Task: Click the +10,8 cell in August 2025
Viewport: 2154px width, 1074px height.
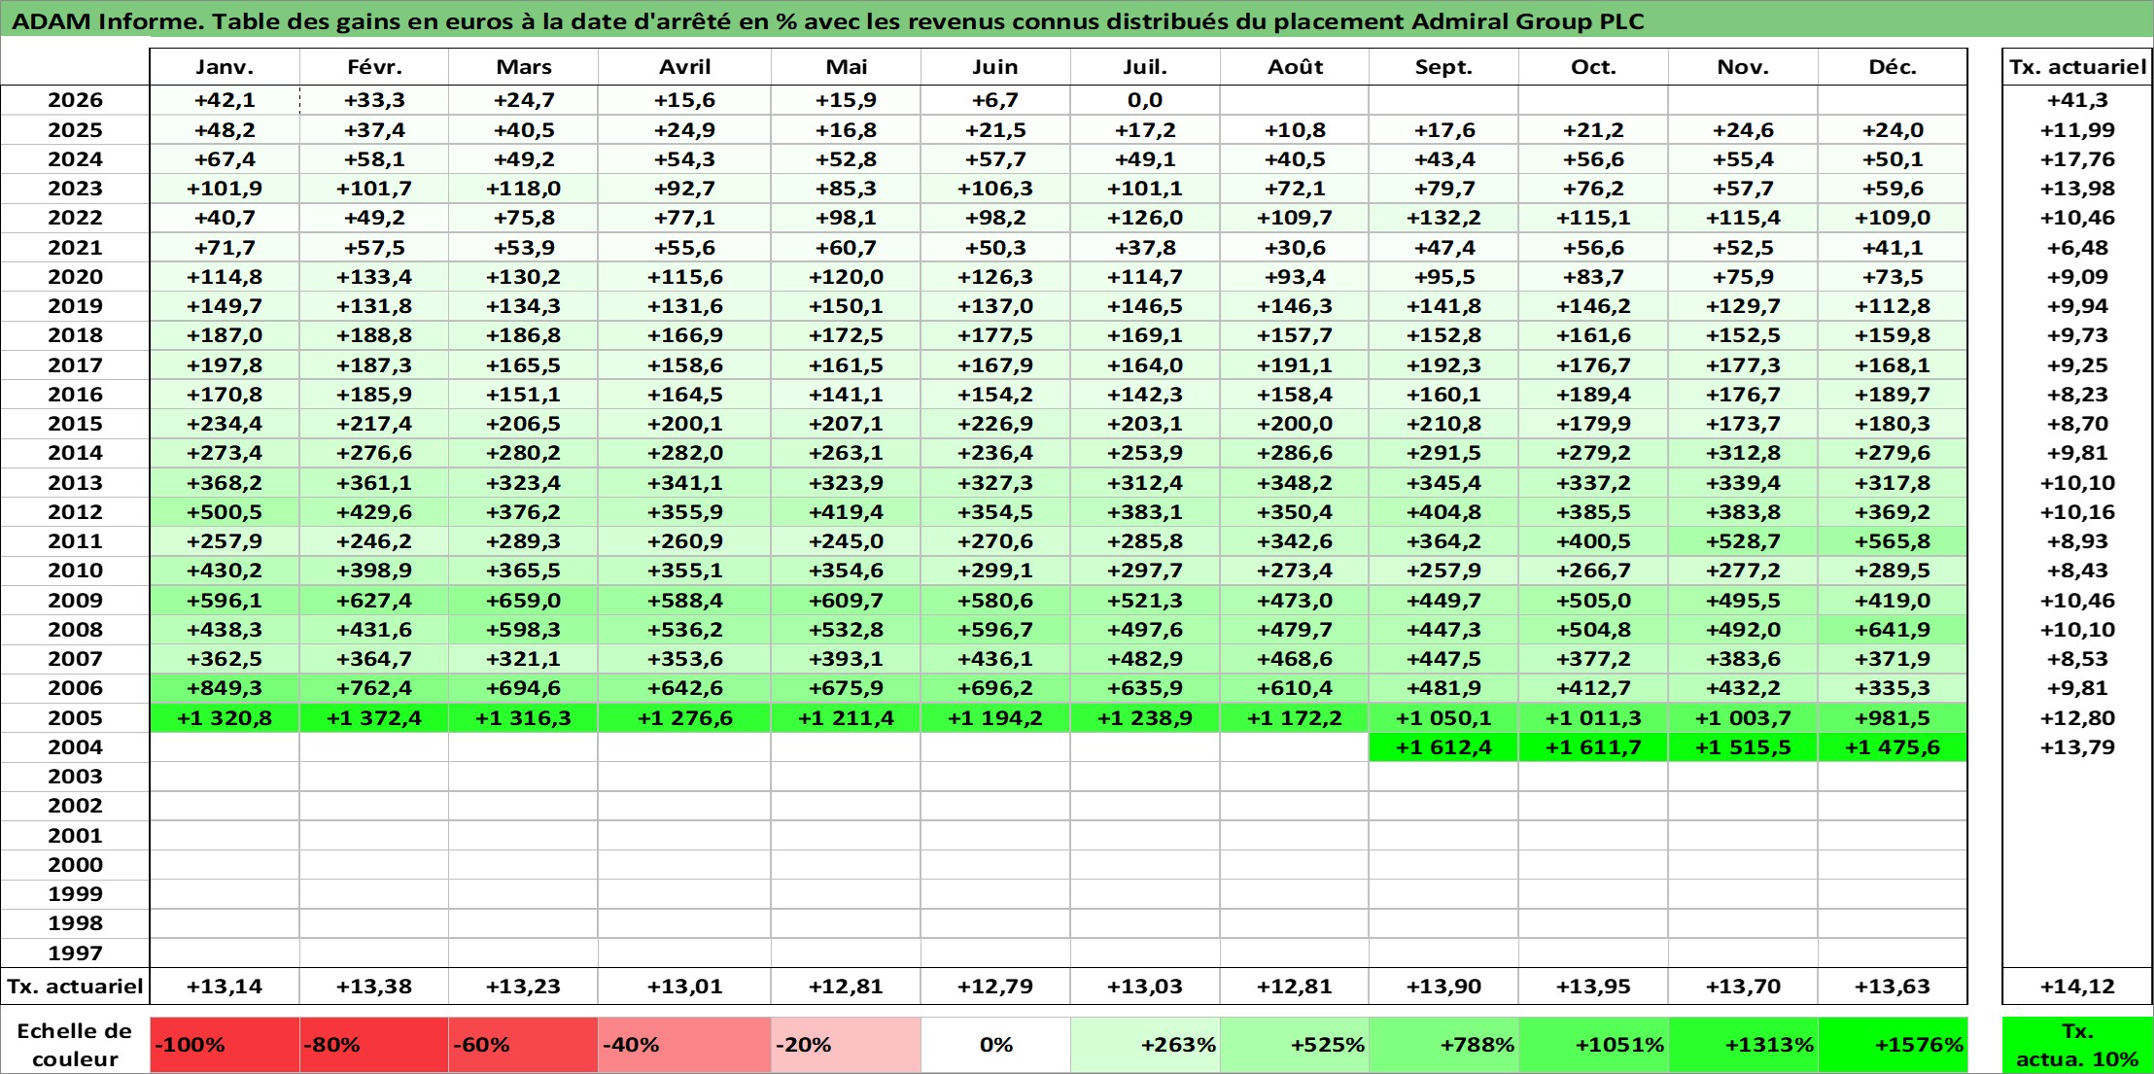Action: 1295,130
